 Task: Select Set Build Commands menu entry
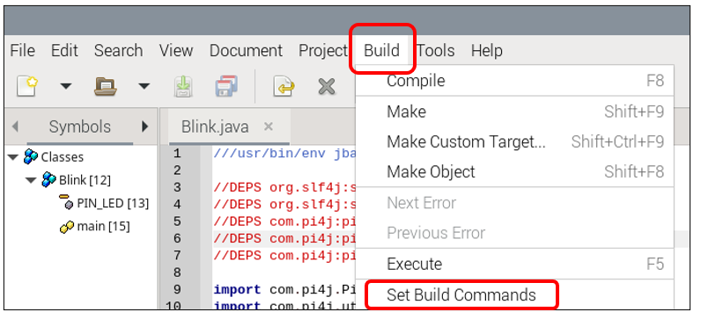click(x=514, y=295)
